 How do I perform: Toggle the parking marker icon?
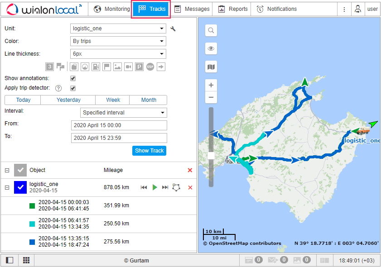[139, 67]
